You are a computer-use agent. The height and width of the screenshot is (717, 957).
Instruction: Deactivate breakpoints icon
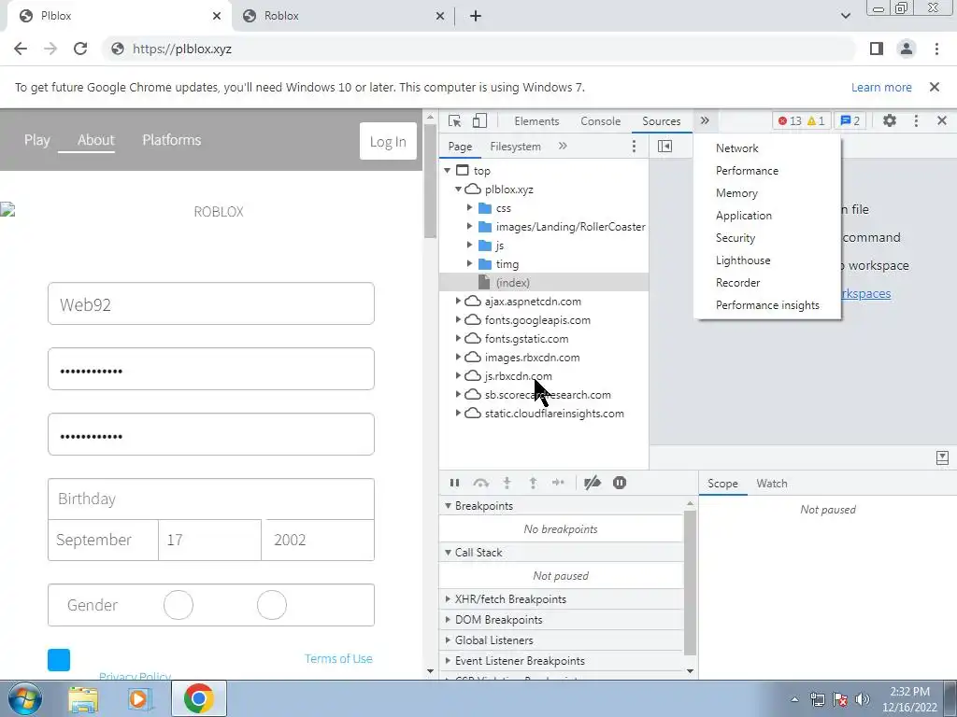[x=592, y=483]
